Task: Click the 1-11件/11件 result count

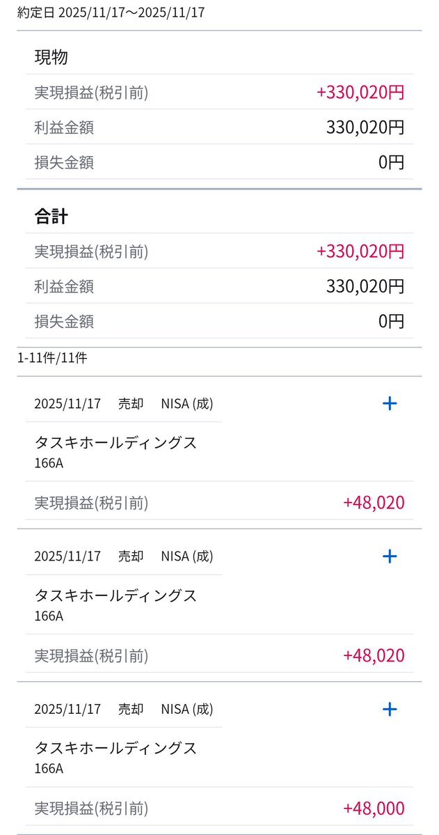Action: [x=52, y=358]
